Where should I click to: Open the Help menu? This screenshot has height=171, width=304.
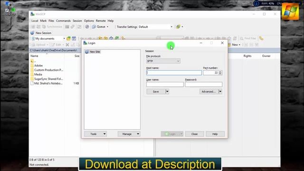point(111,21)
